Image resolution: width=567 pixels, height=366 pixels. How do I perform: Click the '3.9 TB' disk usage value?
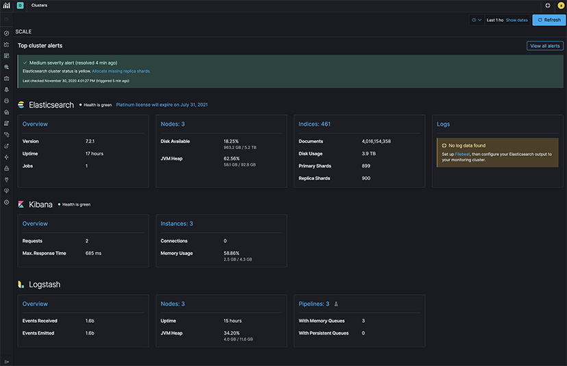point(368,153)
